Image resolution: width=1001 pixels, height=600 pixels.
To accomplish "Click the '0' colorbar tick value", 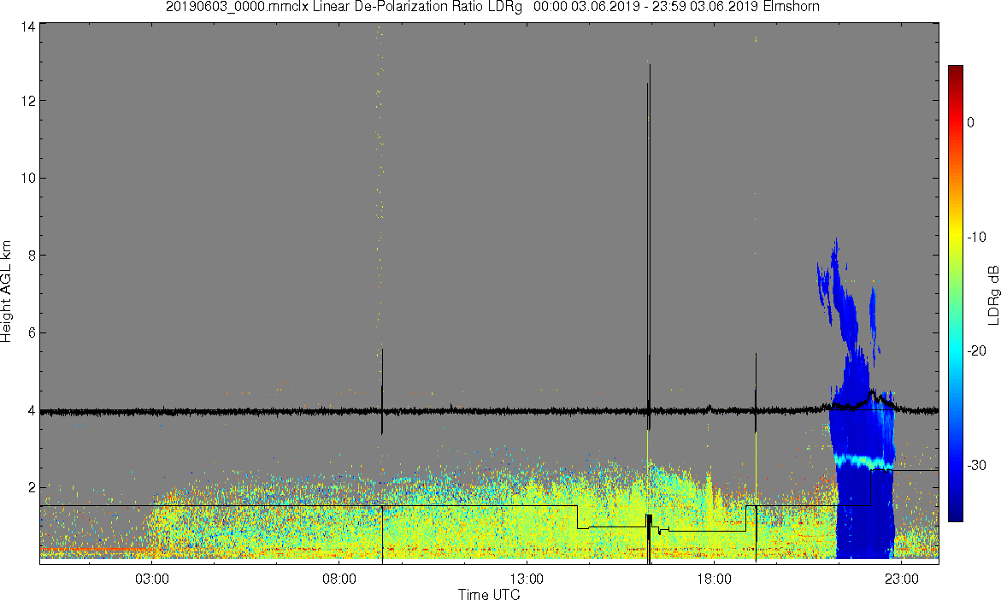I will (x=971, y=122).
